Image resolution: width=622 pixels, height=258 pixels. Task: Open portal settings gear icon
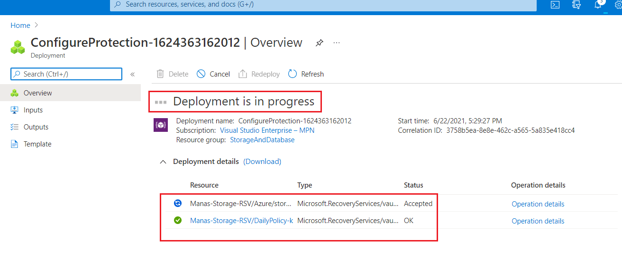point(618,5)
